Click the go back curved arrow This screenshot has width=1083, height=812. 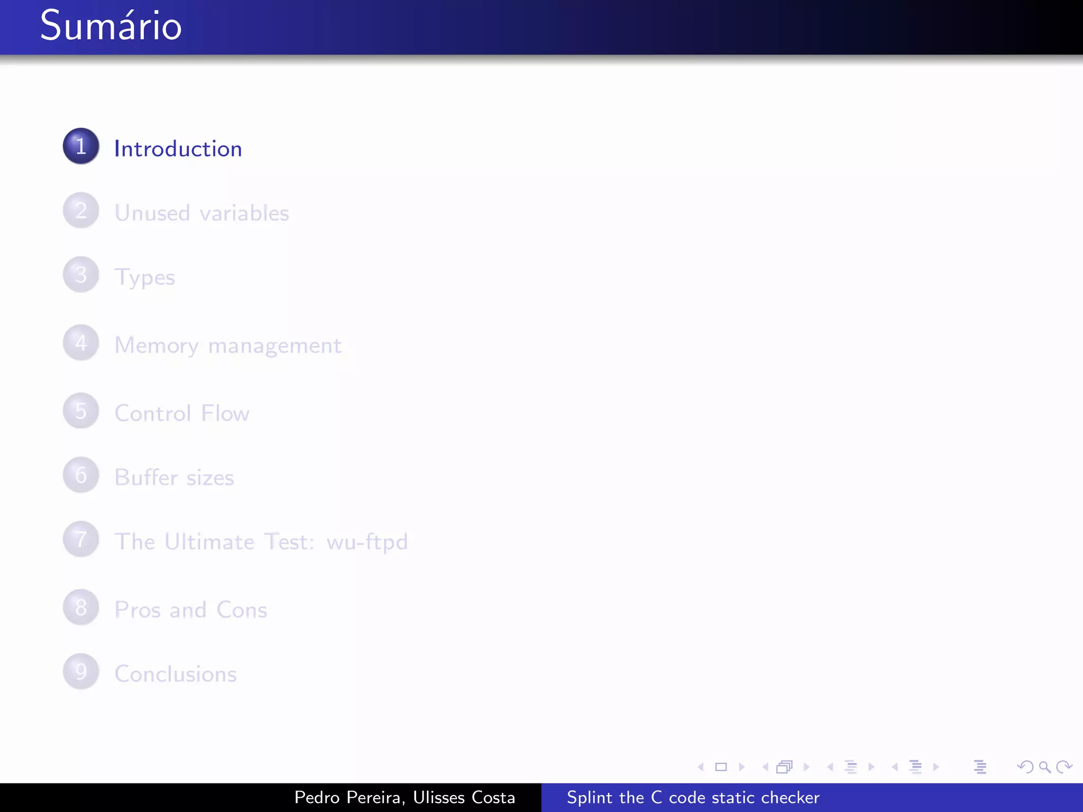click(1025, 767)
